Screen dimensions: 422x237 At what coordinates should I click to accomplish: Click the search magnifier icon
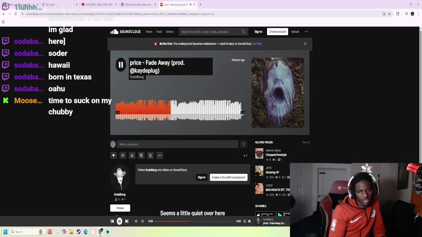coord(244,32)
